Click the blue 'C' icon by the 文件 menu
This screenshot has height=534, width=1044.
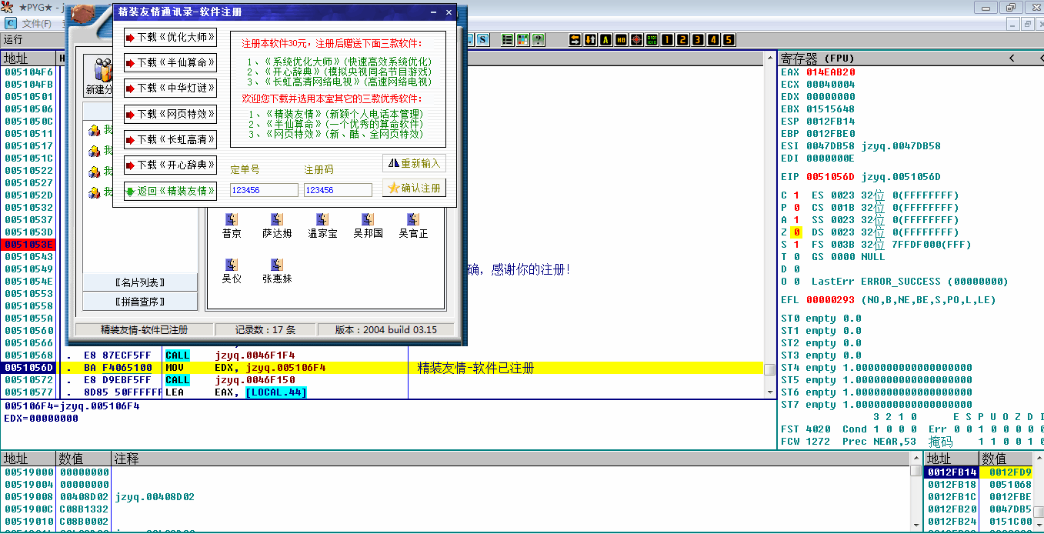(x=11, y=23)
